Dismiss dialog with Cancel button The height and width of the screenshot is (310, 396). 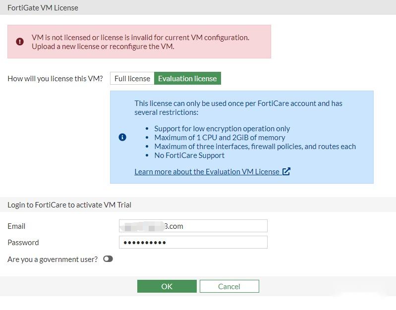click(x=229, y=286)
